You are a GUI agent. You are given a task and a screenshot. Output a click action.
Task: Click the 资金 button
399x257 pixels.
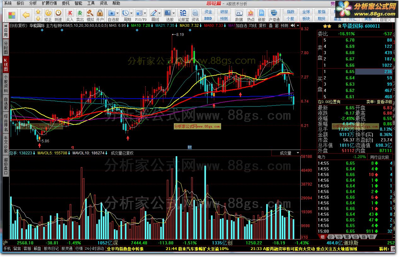[208, 12]
